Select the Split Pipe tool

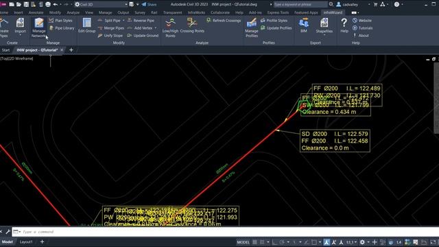click(x=110, y=21)
